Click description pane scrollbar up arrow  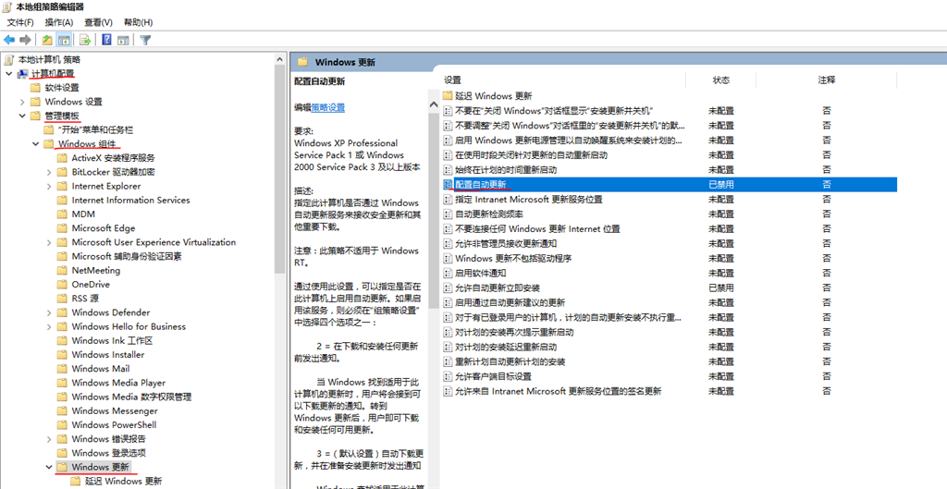[433, 104]
